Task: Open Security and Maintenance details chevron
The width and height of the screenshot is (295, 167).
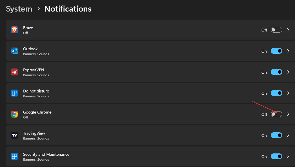Action: click(288, 156)
